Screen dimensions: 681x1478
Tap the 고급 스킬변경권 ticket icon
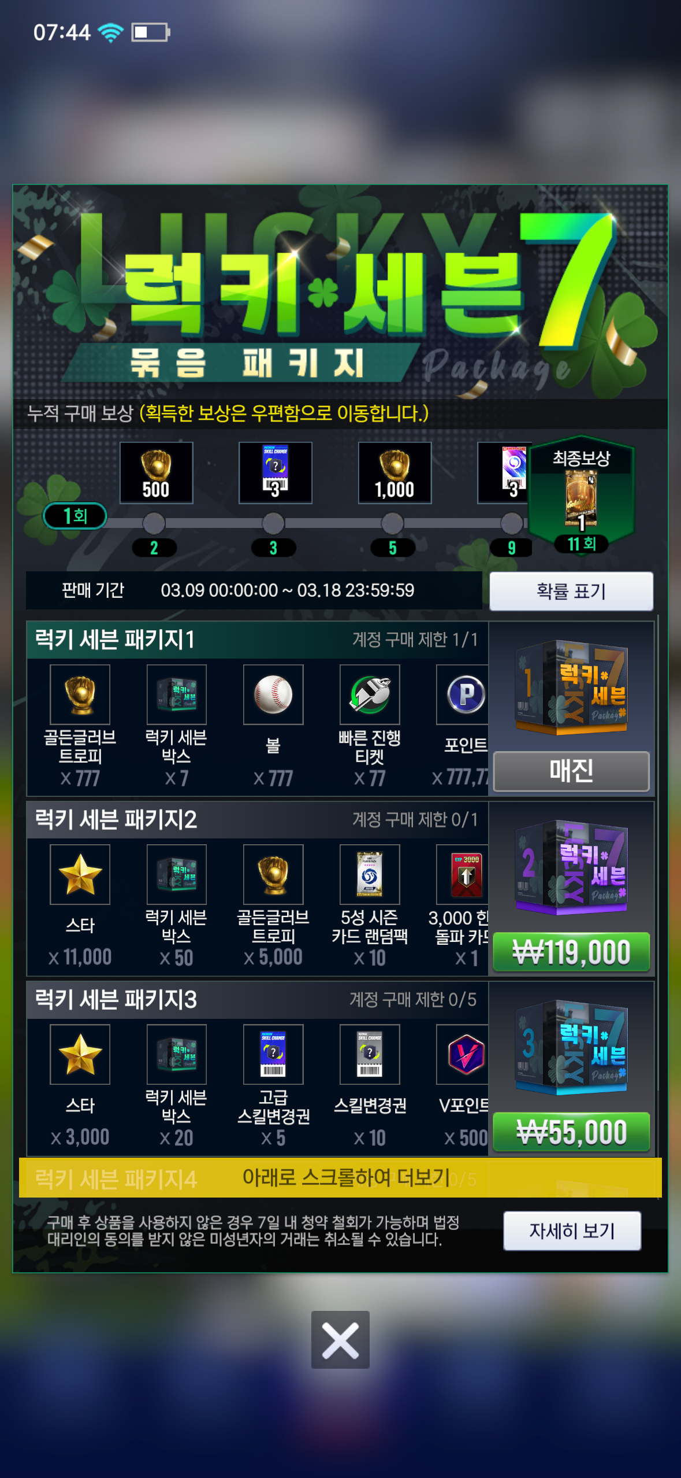273,1054
